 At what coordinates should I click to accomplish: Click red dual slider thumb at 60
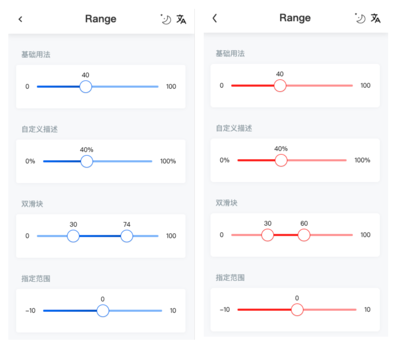[304, 235]
